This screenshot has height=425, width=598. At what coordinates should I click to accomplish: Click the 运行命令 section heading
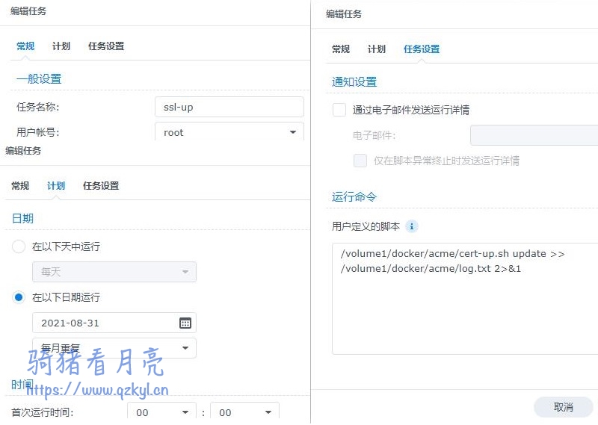[354, 196]
